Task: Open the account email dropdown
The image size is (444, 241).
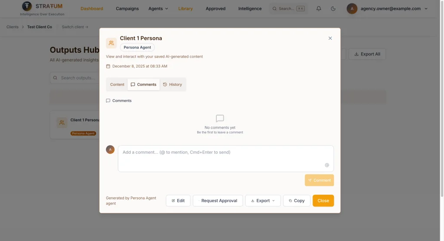Action: [x=387, y=9]
